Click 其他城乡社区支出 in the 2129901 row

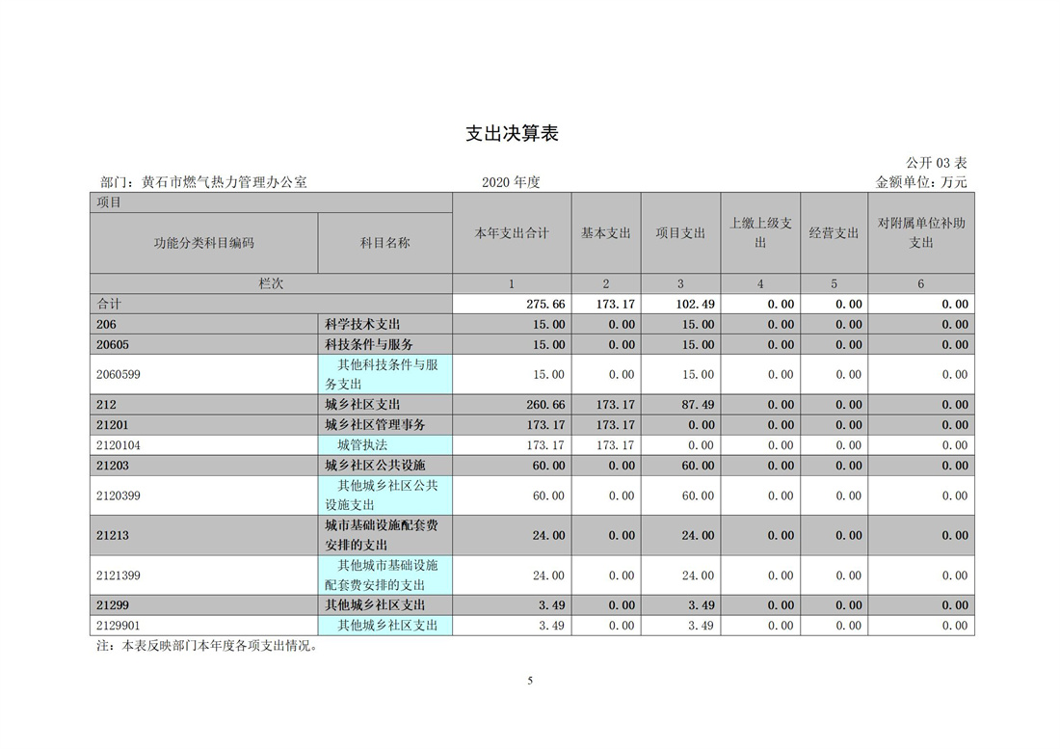click(x=387, y=626)
